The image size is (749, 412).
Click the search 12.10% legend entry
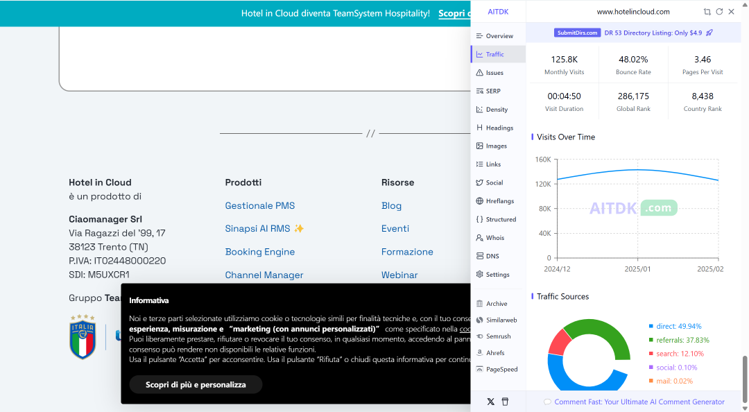click(676, 354)
